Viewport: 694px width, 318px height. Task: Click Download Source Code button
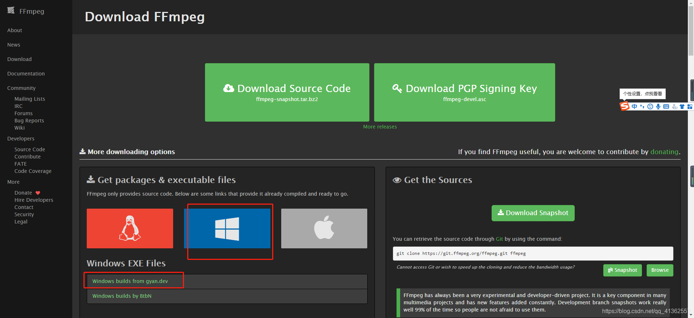(287, 92)
